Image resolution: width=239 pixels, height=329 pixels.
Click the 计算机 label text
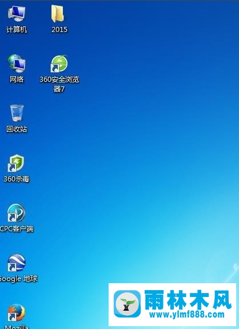17,30
